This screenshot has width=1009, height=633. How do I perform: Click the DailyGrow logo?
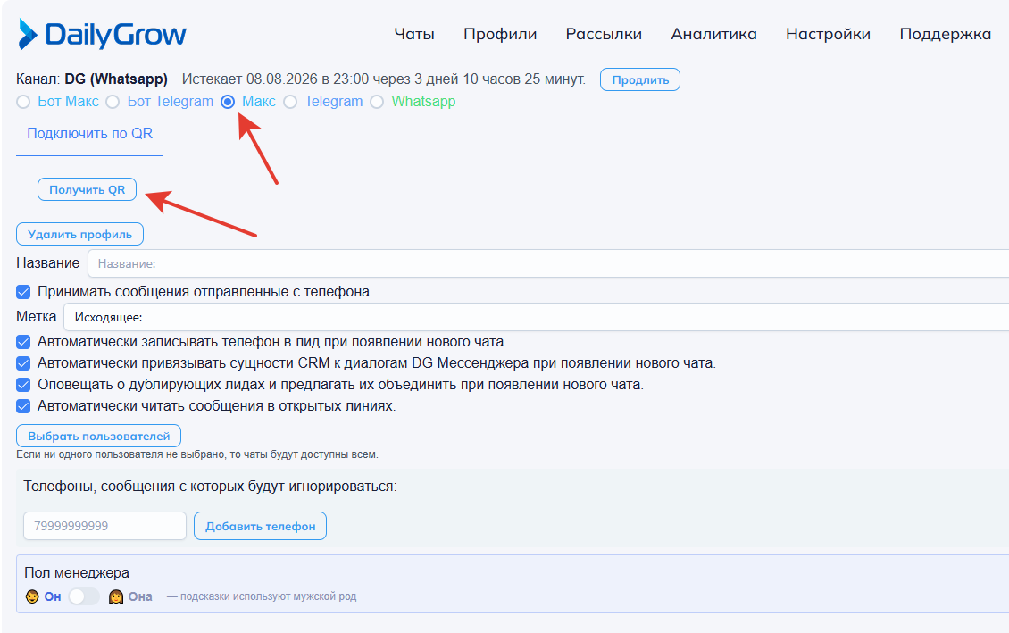pos(103,34)
